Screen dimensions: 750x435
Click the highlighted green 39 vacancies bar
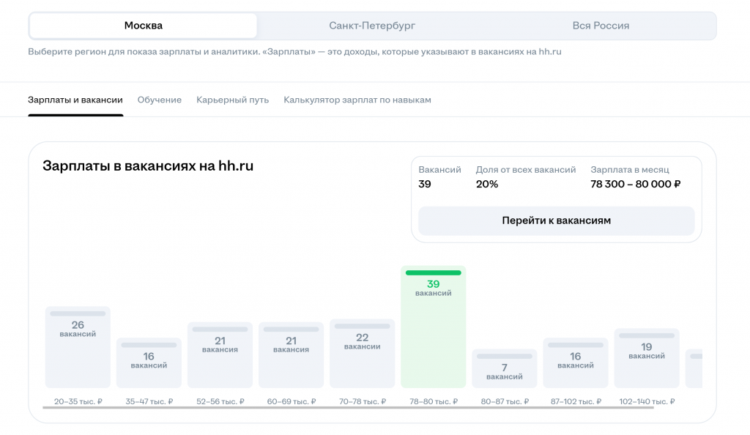pyautogui.click(x=433, y=327)
